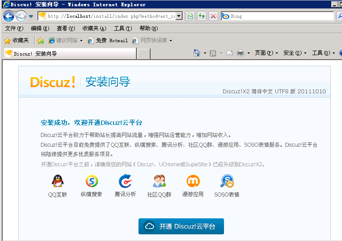Viewport: 342px width, 241px height.
Task: Toggle Compatibility View broken-page icon
Action: click(190, 16)
